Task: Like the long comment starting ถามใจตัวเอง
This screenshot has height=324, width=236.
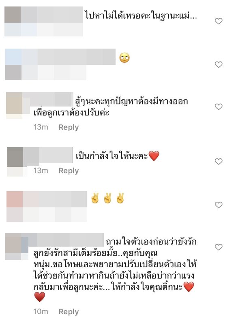Action: click(x=219, y=247)
